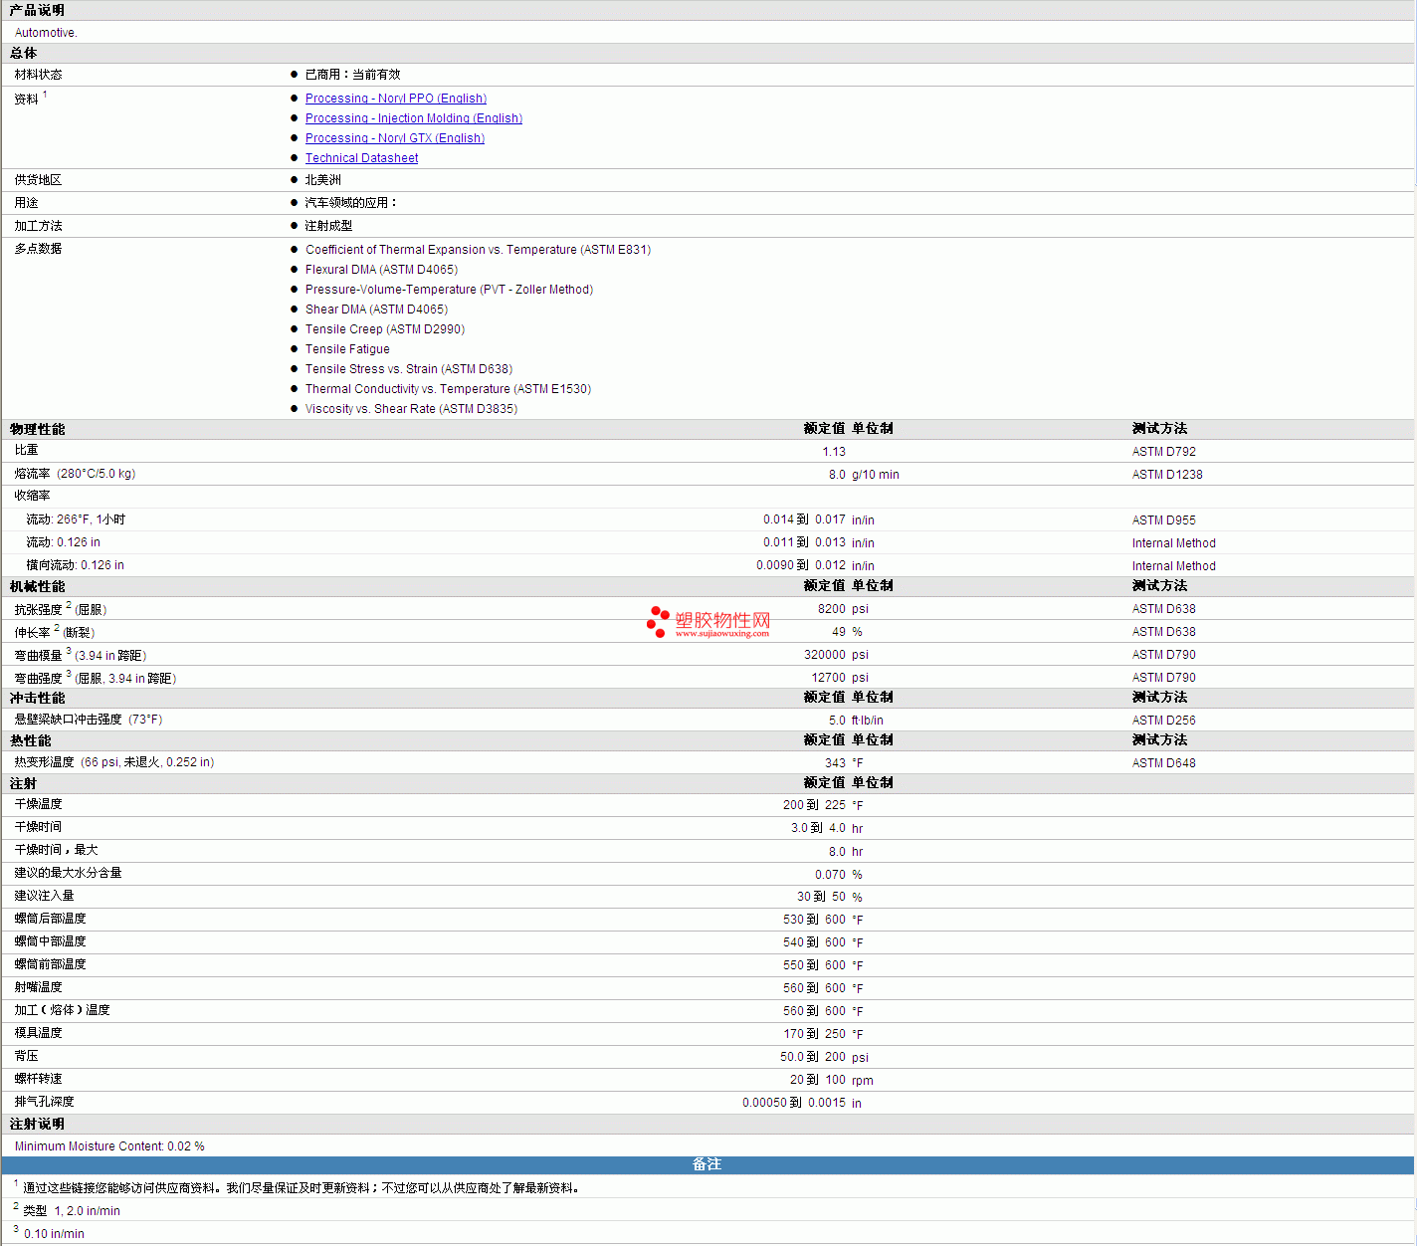The width and height of the screenshot is (1417, 1246).
Task: Select 'Tensile Stress vs. Strain (ASTM D638)' entry
Action: [x=409, y=369]
